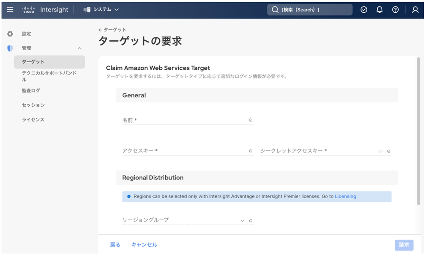Click the blue info icon in banner
Screen dimensions: 426x256
point(129,197)
